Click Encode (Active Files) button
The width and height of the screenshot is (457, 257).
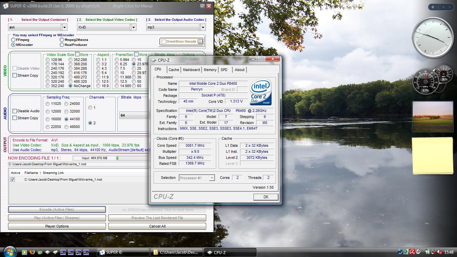[57, 209]
